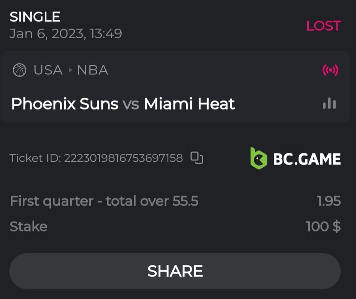Click the LOST bet status label
This screenshot has height=299, width=356.
[x=323, y=26]
